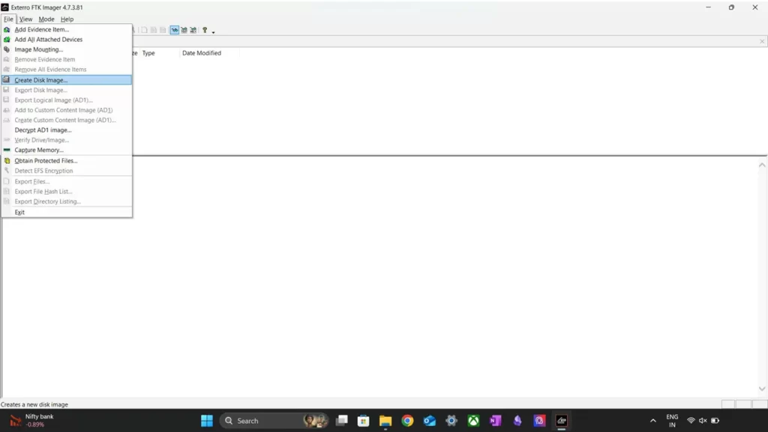Viewport: 768px width, 432px height.
Task: Click the FTK Imager taskbar icon
Action: click(561, 421)
